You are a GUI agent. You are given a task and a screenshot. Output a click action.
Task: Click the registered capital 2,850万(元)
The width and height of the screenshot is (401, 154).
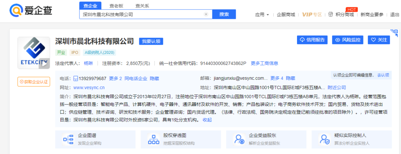[138, 64]
